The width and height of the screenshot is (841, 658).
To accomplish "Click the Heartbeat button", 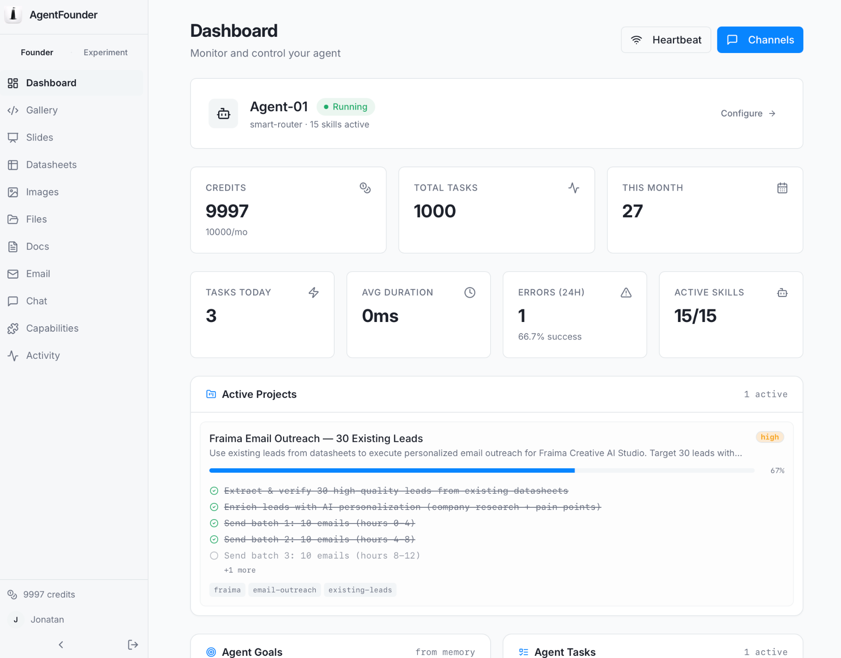I will (x=666, y=40).
